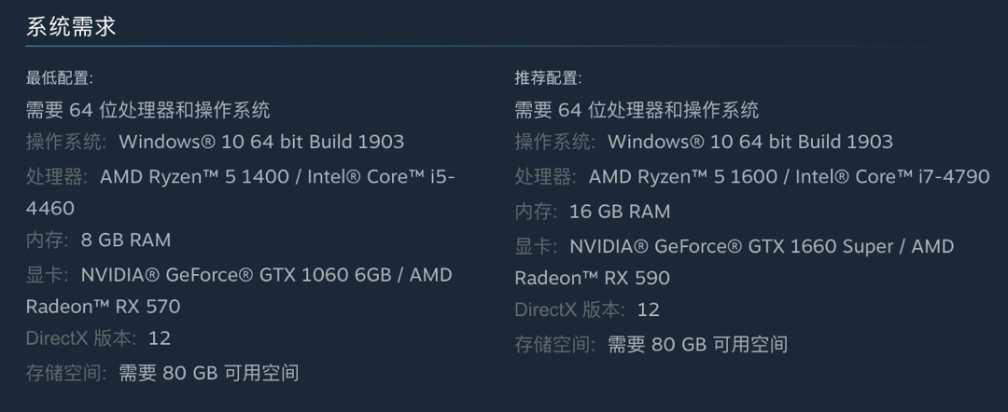This screenshot has height=412, width=1008.
Task: Click 需要 80 GB 可用空间 under 推荐配置
Action: [697, 344]
